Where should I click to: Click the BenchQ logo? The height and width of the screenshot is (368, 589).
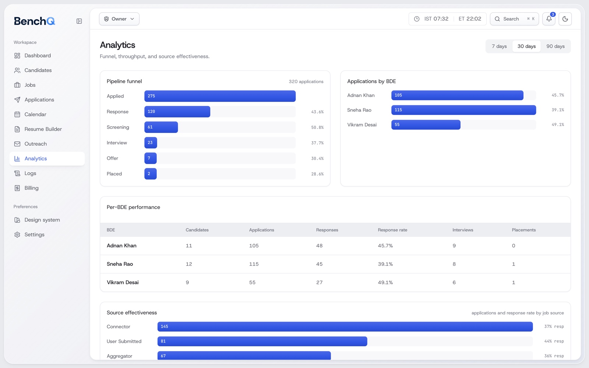[35, 21]
